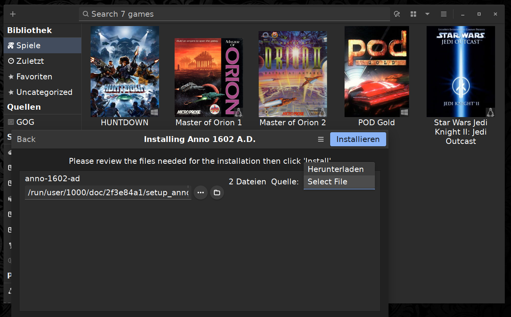Choose Herunterladen from the source dropdown

pos(339,169)
